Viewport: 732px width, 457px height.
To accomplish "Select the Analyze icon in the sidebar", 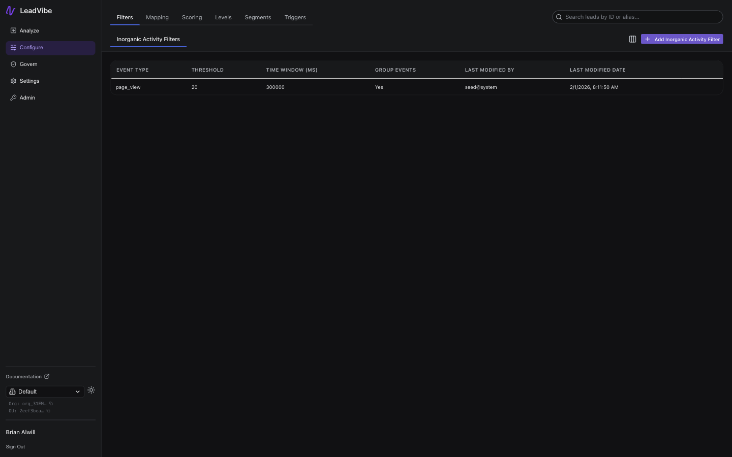I will [13, 30].
